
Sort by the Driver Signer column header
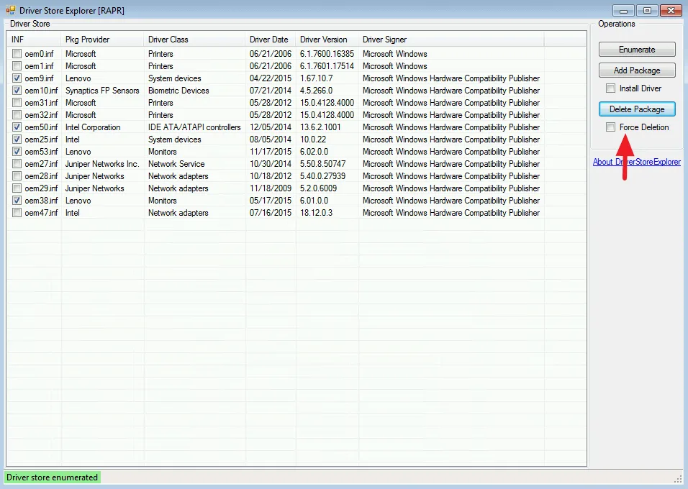(x=451, y=40)
